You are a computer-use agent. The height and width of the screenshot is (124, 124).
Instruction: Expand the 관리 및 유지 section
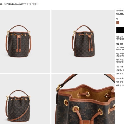coord(120,74)
